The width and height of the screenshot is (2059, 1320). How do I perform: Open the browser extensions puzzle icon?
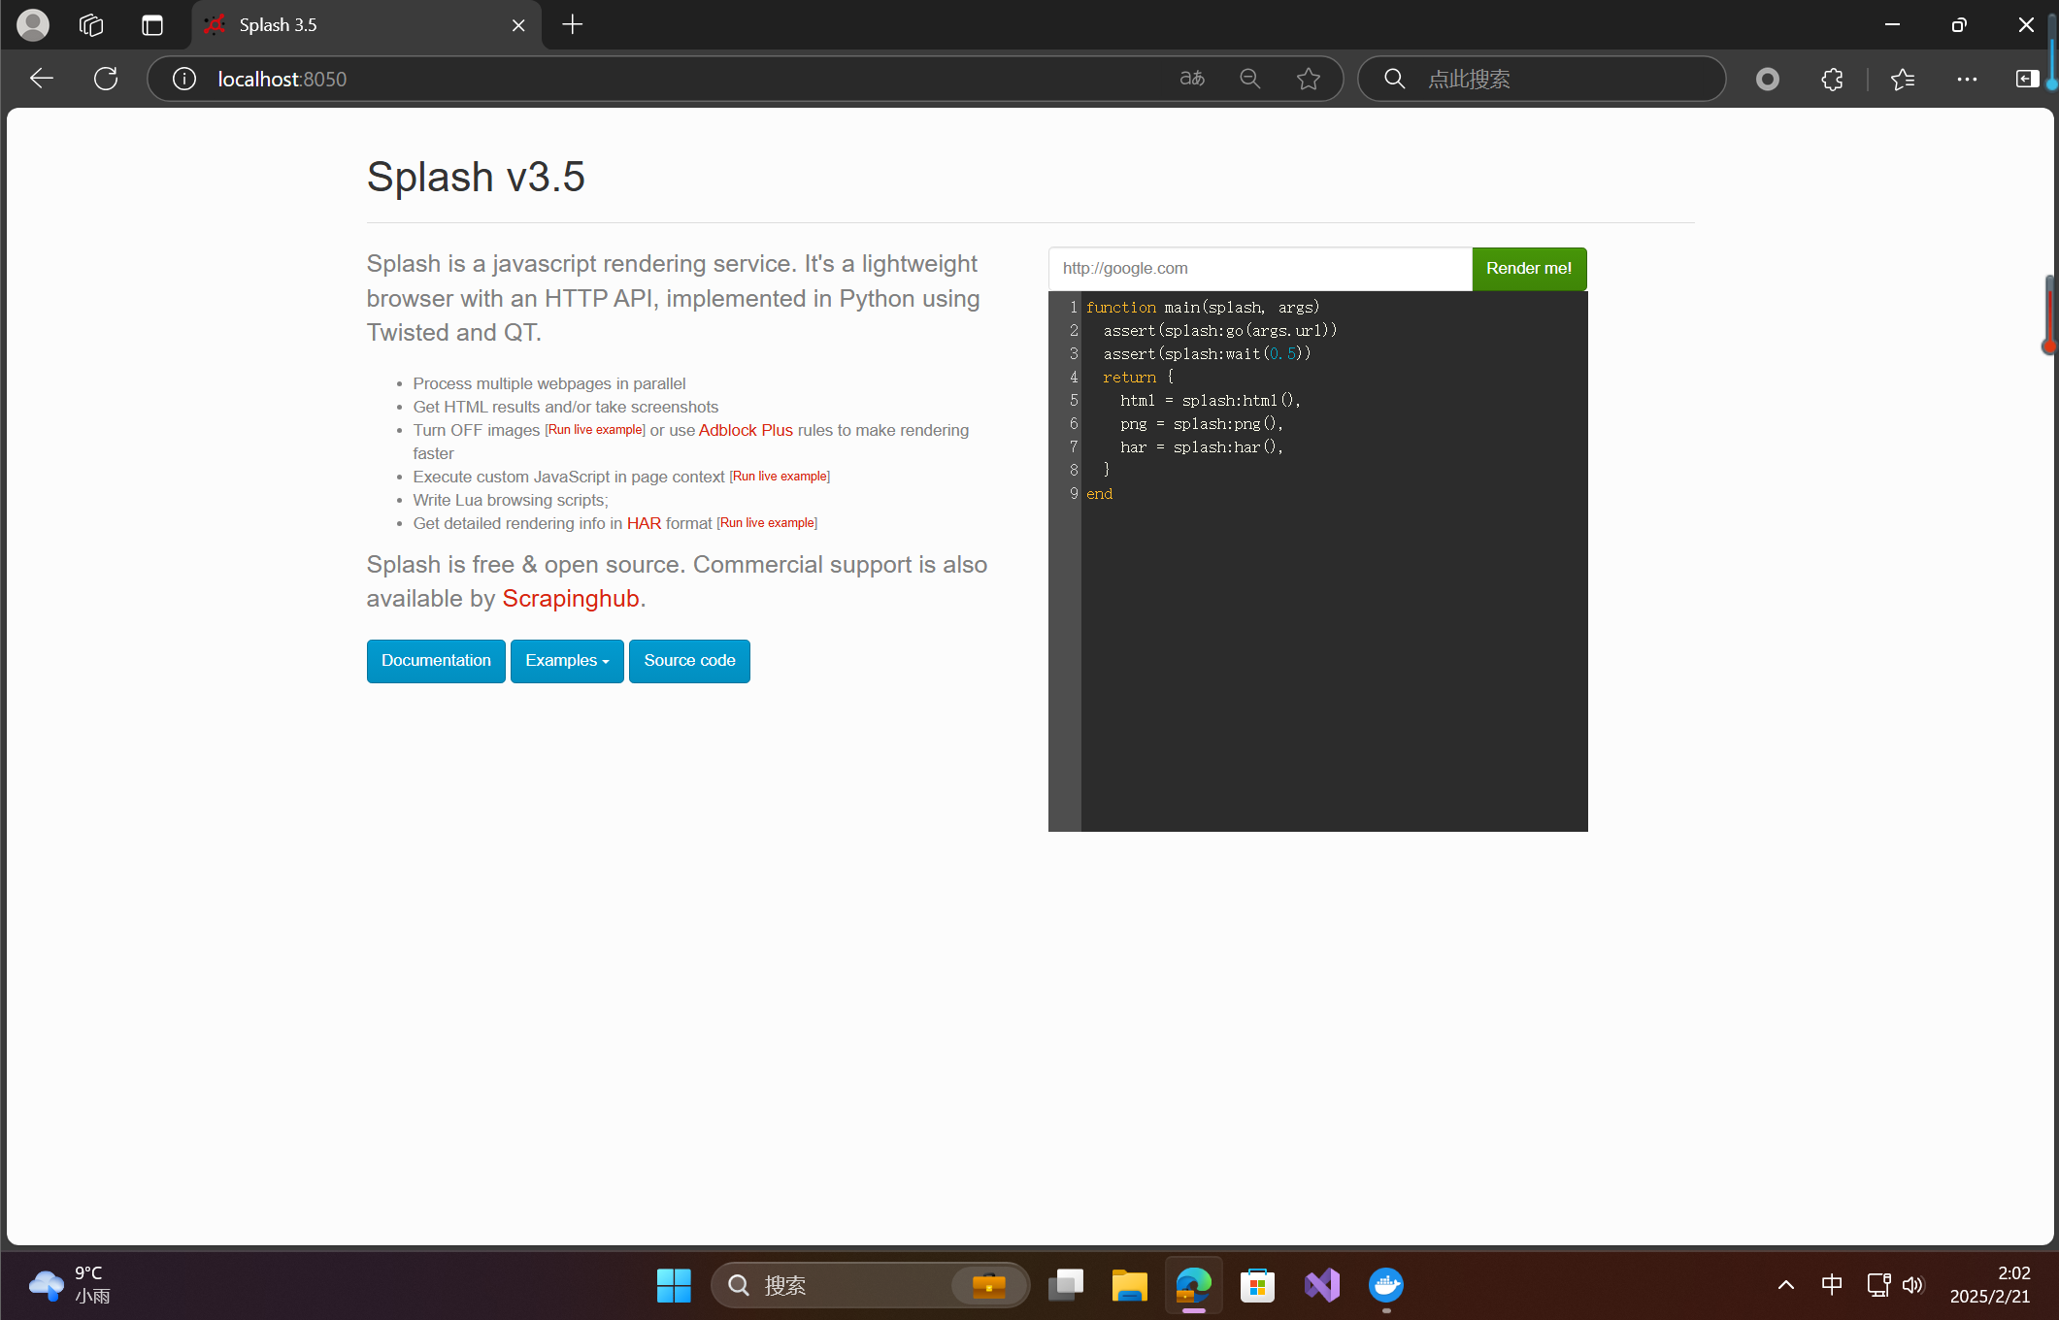[x=1832, y=79]
